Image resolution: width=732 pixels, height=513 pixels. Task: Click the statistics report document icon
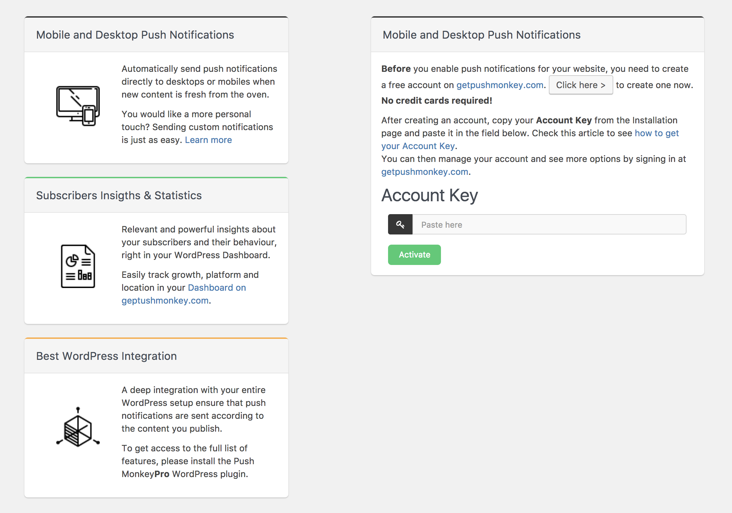(78, 266)
